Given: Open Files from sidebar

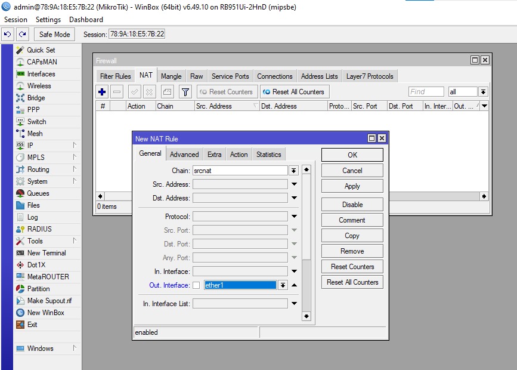Looking at the screenshot, I should 48,205.
